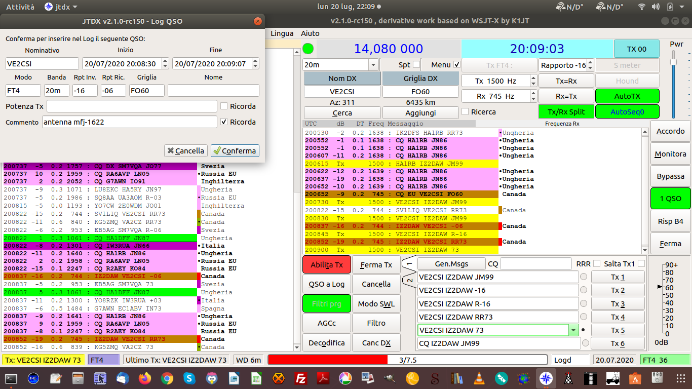Enable Ricorda for Potenza Tx
The width and height of the screenshot is (692, 389).
224,106
